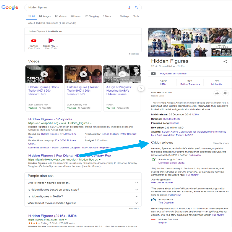The height and width of the screenshot is (232, 232).
Task: Open the 93% Rotten Tomatoes rating link
Action: pyautogui.click(x=190, y=82)
